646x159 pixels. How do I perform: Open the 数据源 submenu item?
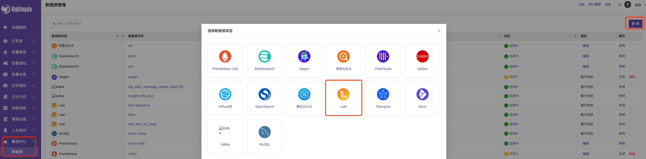click(17, 152)
